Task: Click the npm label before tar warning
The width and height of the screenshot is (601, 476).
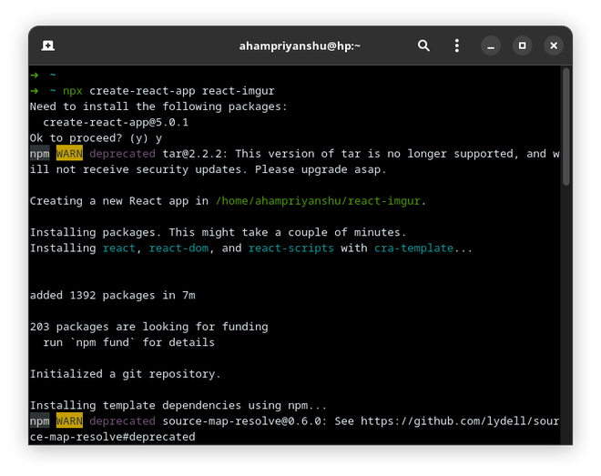Action: [x=39, y=154]
